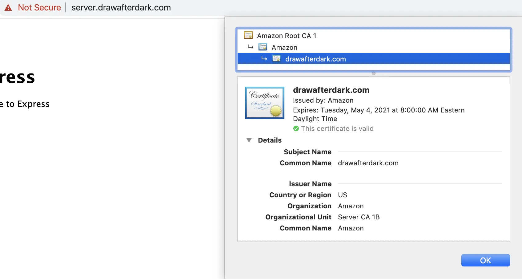Click the Details section label
Viewport: 522px width, 279px height.
tap(270, 140)
